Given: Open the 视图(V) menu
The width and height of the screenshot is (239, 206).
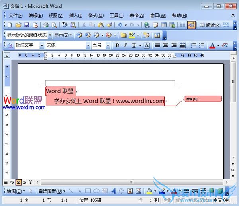Looking at the screenshot, I should click(56, 15).
